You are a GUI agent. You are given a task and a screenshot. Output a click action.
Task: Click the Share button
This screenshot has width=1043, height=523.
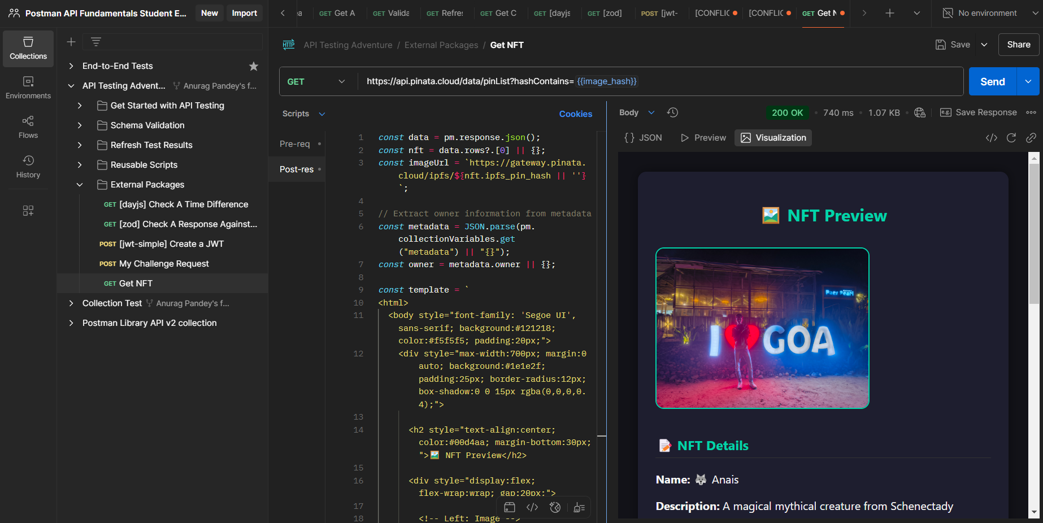point(1019,45)
